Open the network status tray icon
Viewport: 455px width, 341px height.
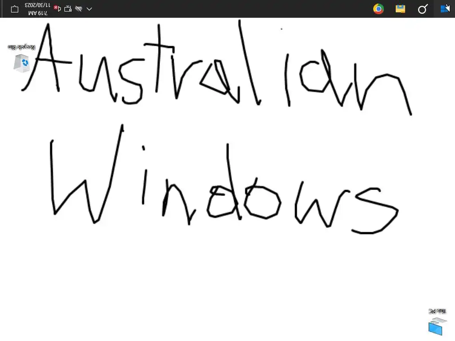tap(68, 9)
